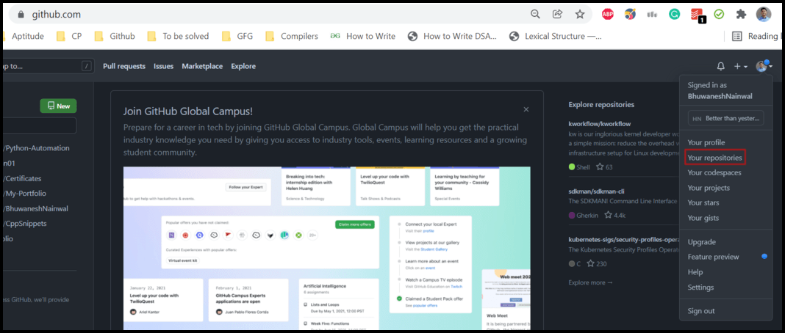This screenshot has width=785, height=333.
Task: Click the green checkmark extension icon
Action: coord(719,15)
